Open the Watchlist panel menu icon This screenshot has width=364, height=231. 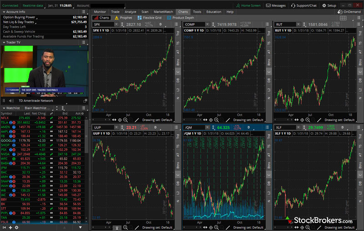point(83,108)
